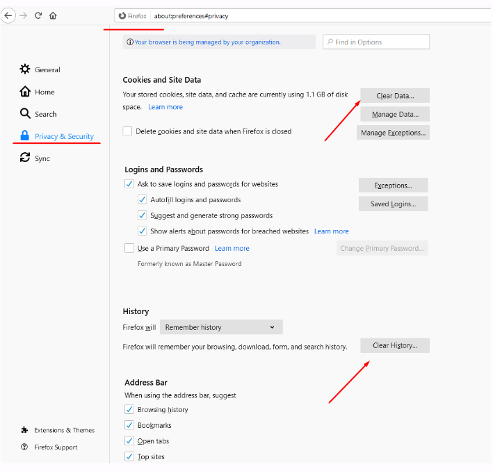
Task: Open the Home settings category
Action: [x=45, y=92]
